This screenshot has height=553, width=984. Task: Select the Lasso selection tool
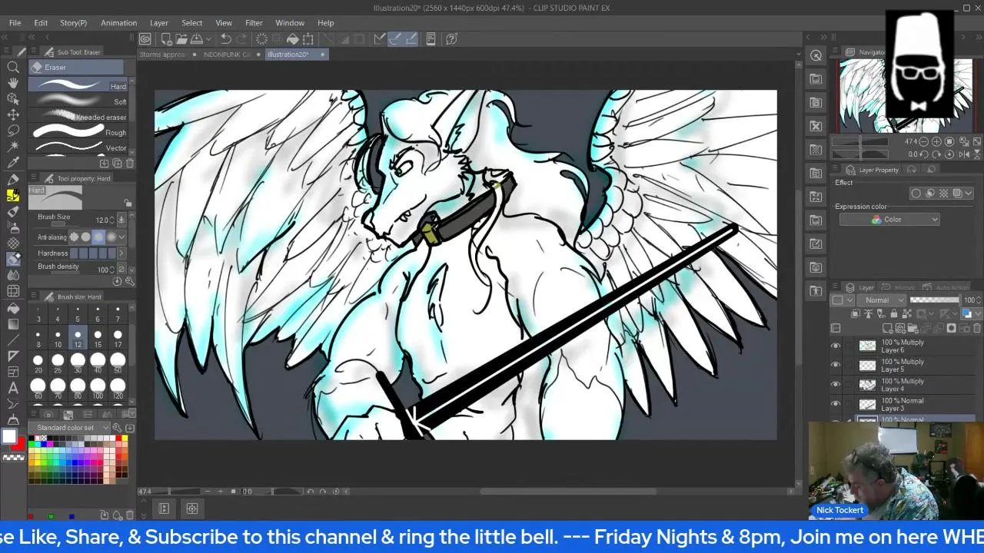[13, 130]
